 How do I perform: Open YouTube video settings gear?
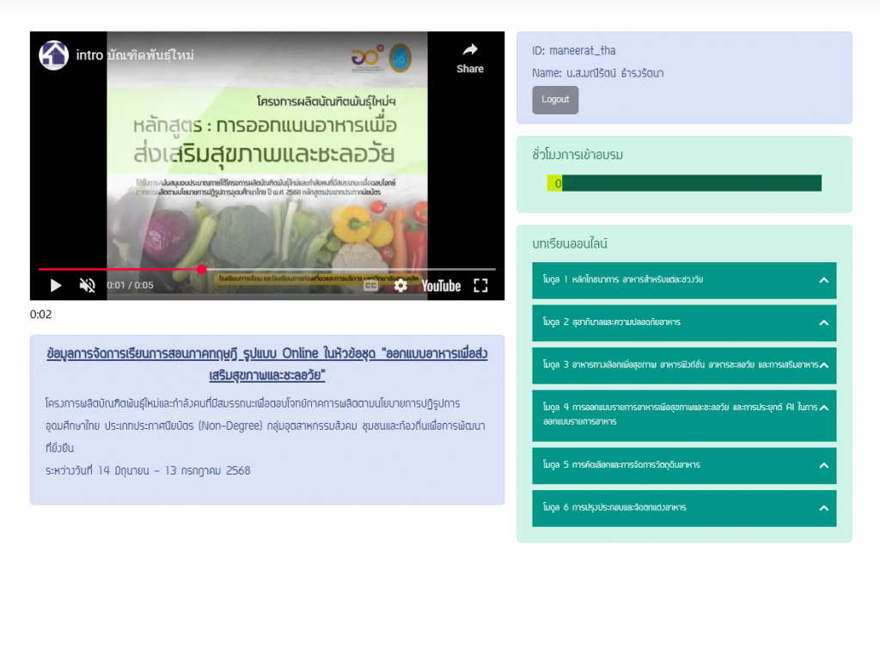(400, 285)
